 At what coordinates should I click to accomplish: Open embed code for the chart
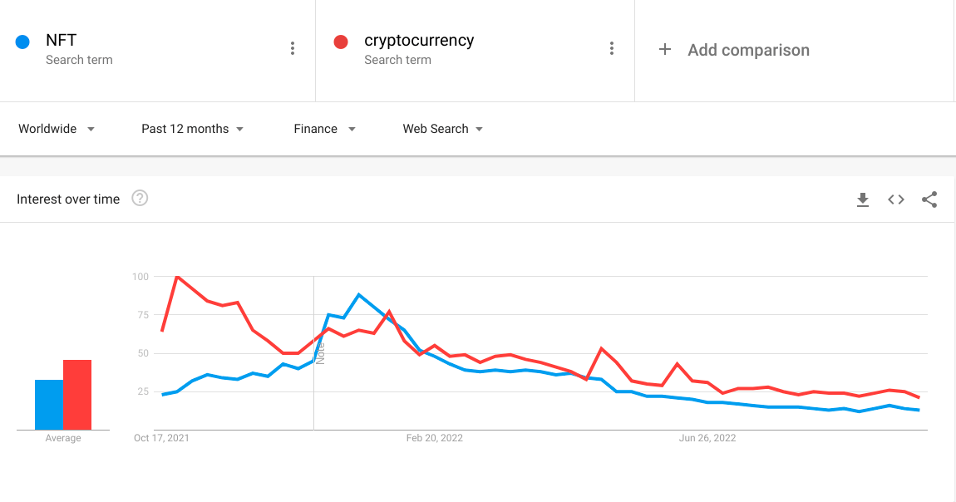895,199
